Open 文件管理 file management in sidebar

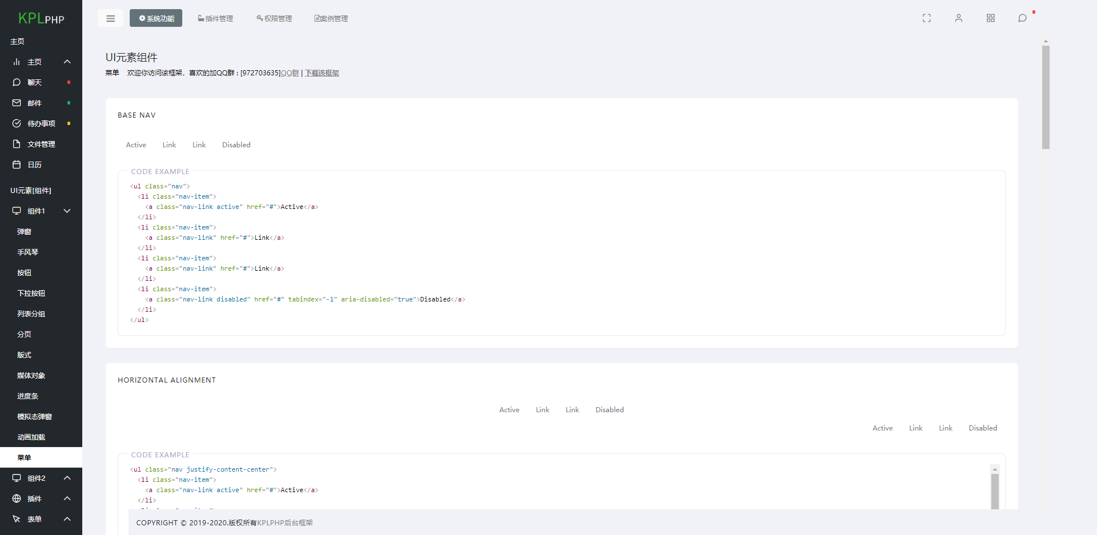(41, 144)
